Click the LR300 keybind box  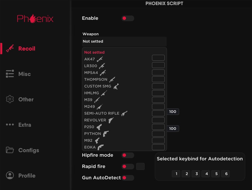pyautogui.click(x=158, y=65)
